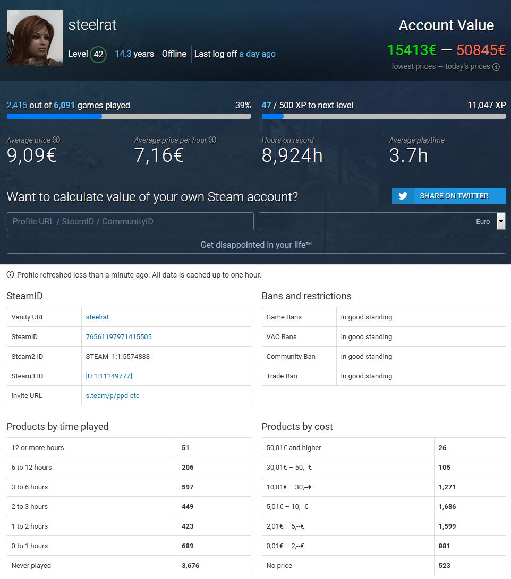
Task: Click the steelrat username heading
Action: coord(92,25)
